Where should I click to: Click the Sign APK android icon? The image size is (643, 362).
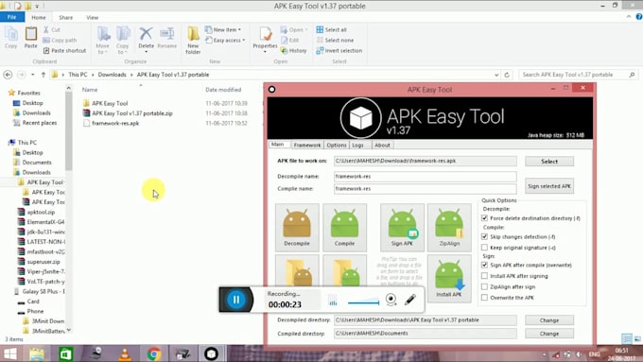click(x=402, y=227)
